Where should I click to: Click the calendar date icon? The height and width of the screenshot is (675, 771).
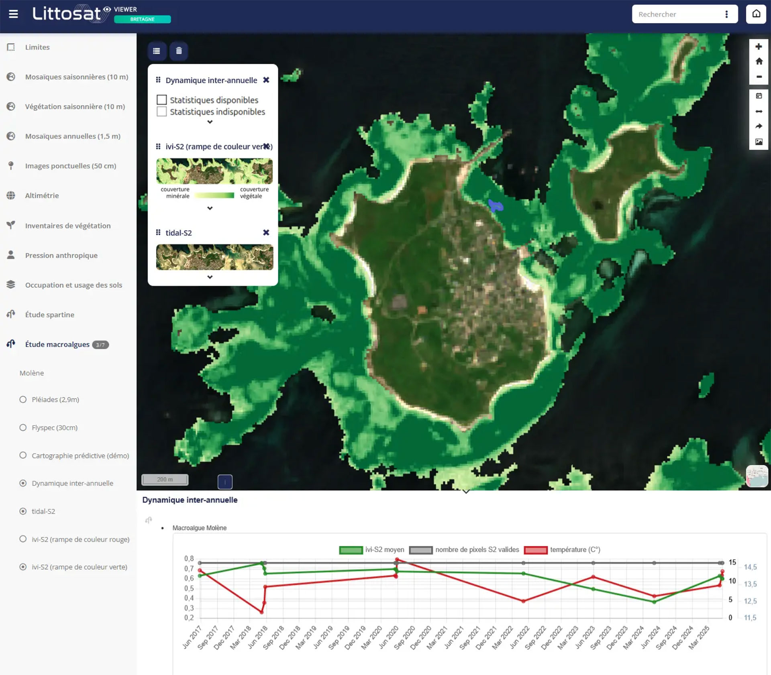coord(759,96)
